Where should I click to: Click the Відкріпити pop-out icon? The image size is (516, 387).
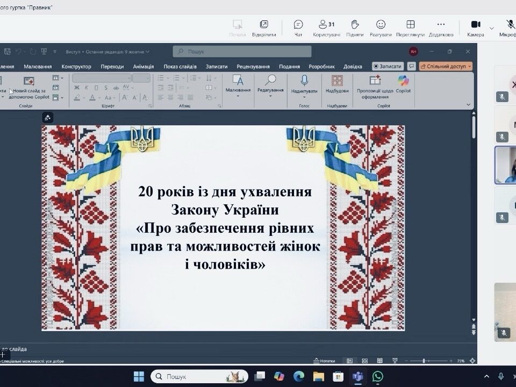click(x=264, y=28)
